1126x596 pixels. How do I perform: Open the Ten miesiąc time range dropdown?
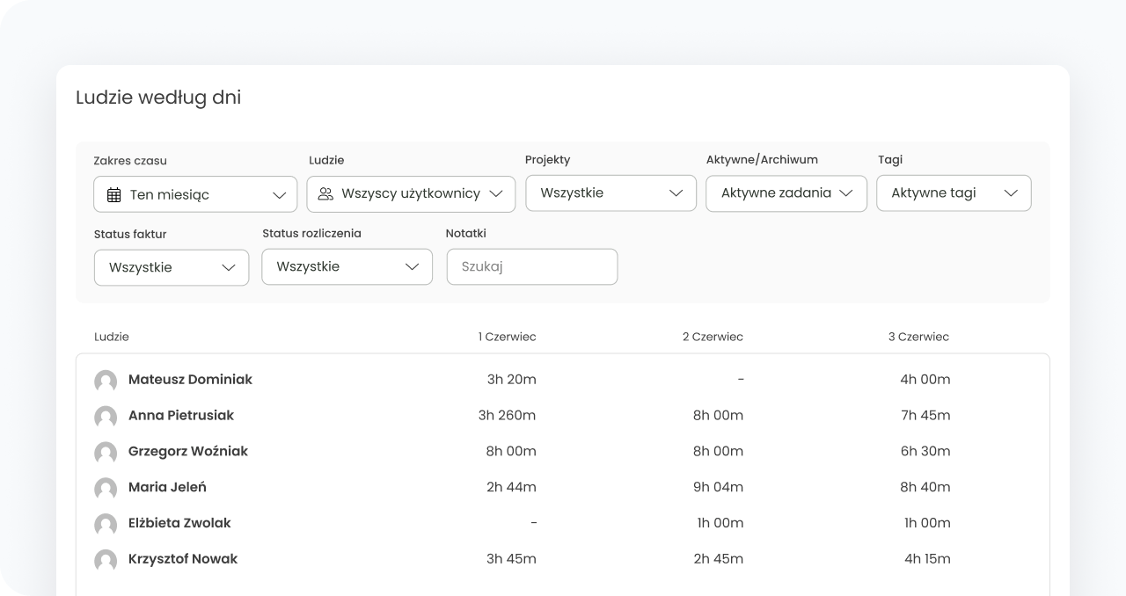click(x=195, y=195)
